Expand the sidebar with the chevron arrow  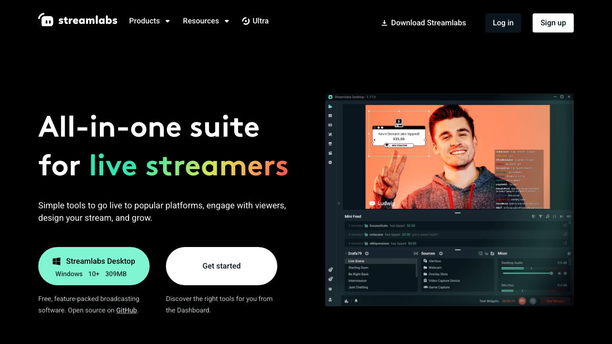click(339, 204)
